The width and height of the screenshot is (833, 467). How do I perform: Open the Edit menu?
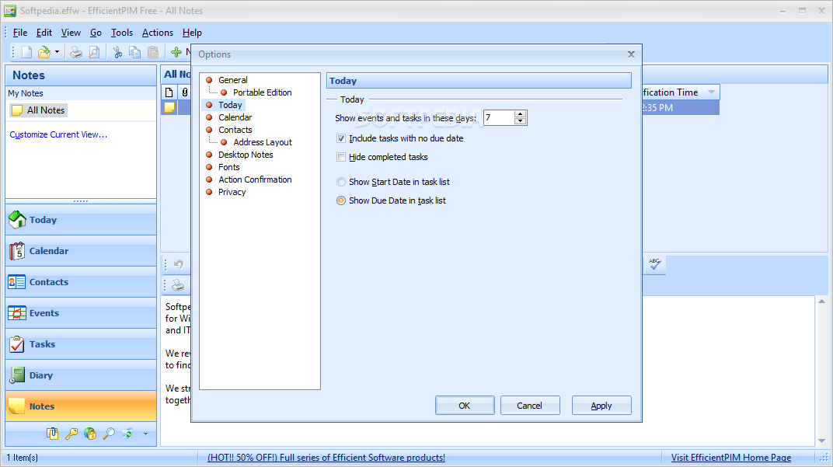[x=44, y=33]
